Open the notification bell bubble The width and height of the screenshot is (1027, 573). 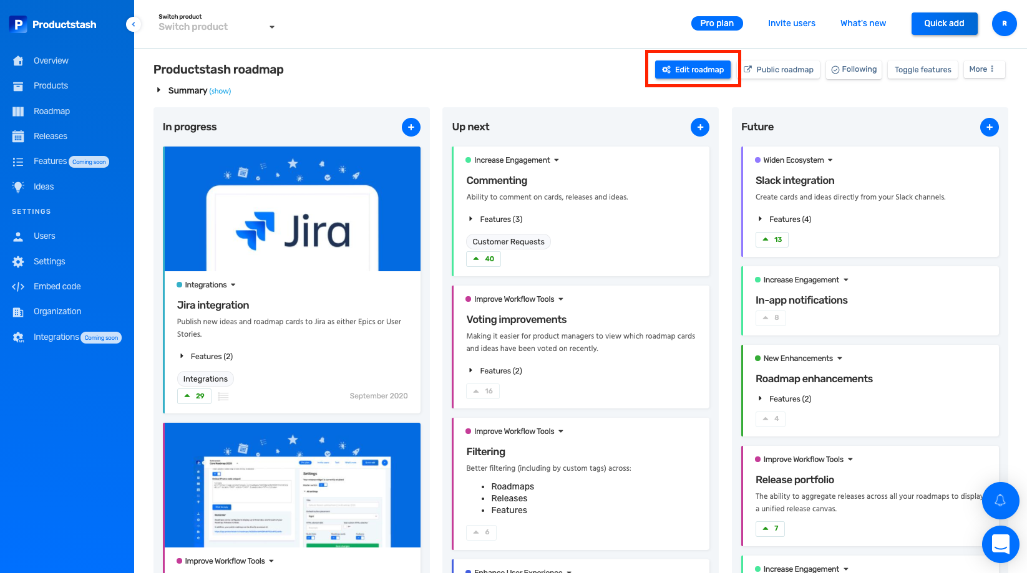pyautogui.click(x=1000, y=500)
